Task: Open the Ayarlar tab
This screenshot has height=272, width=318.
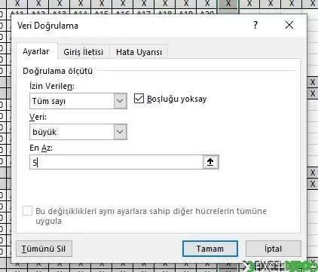Action: pyautogui.click(x=36, y=51)
